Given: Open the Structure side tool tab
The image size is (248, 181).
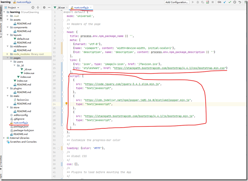Looking at the screenshot, I should tap(1, 30).
